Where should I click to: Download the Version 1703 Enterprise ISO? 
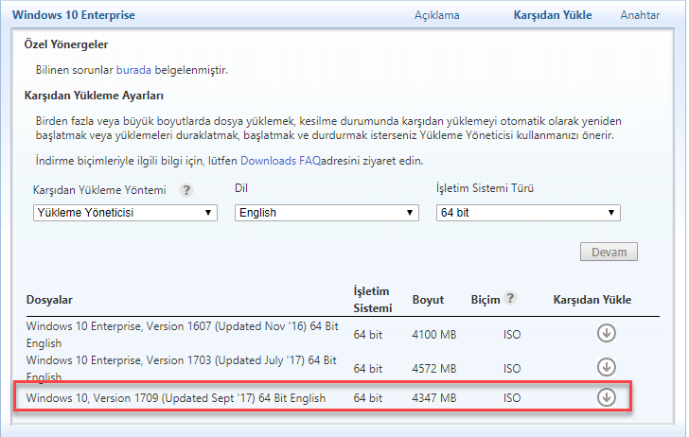606,367
